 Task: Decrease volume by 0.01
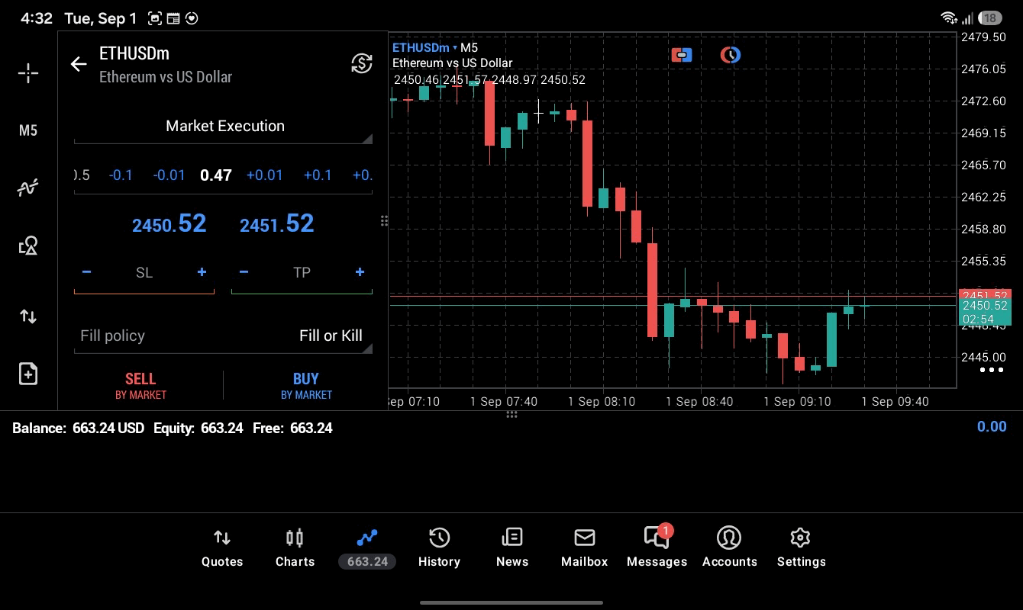tap(169, 175)
